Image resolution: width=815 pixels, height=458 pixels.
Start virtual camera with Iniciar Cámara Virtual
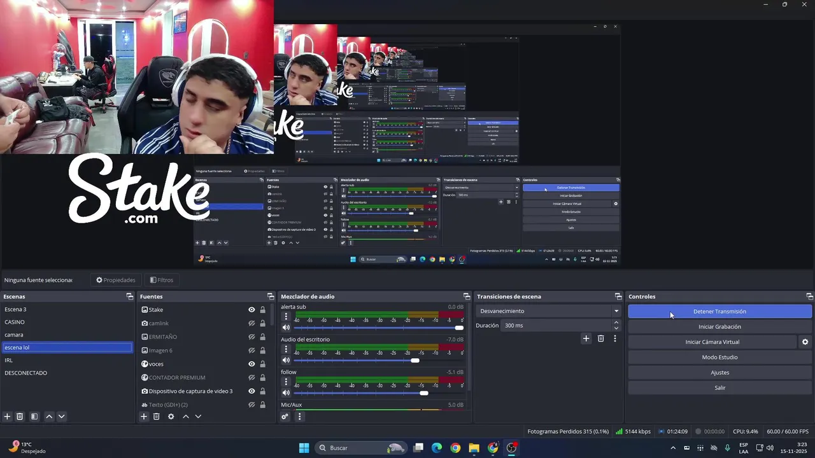(x=712, y=342)
